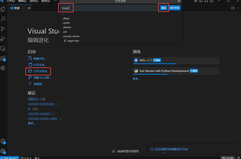Click the info icon in the notification

pos(152,149)
